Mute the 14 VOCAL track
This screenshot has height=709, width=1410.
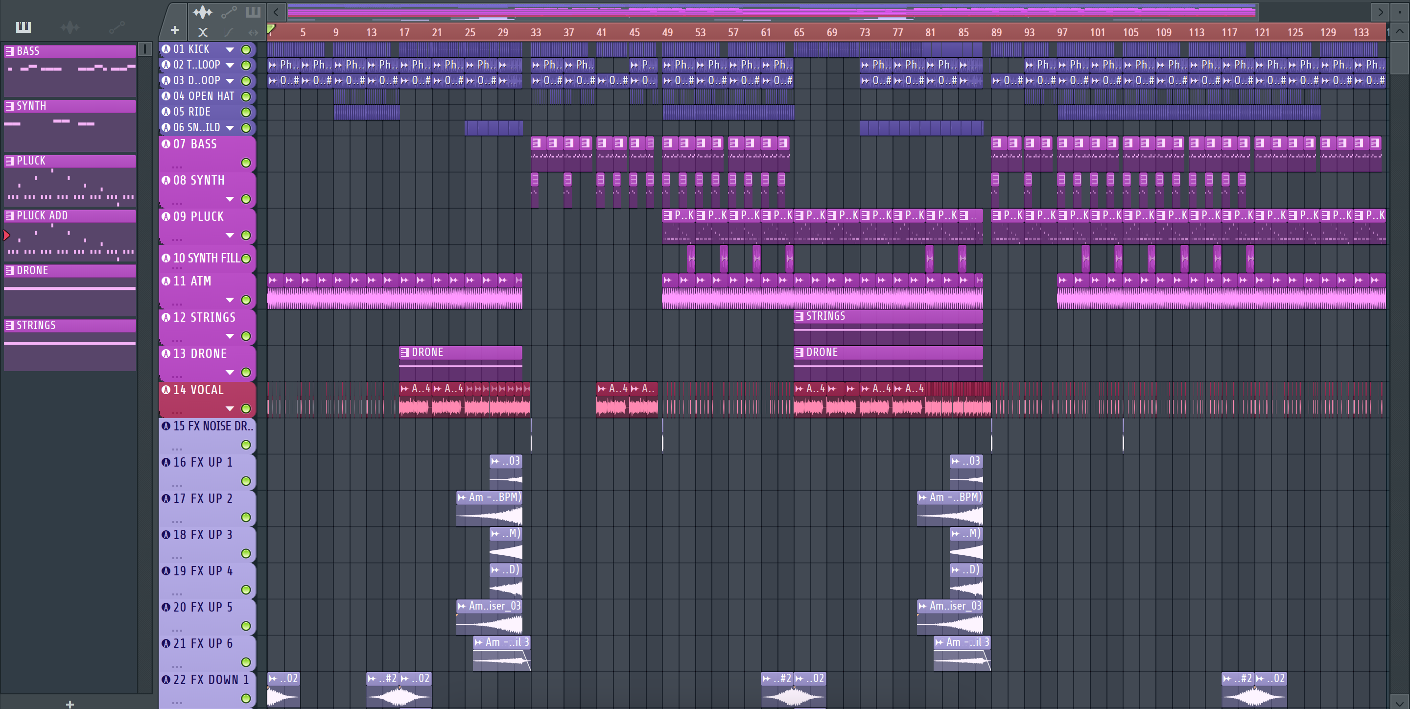coord(246,408)
